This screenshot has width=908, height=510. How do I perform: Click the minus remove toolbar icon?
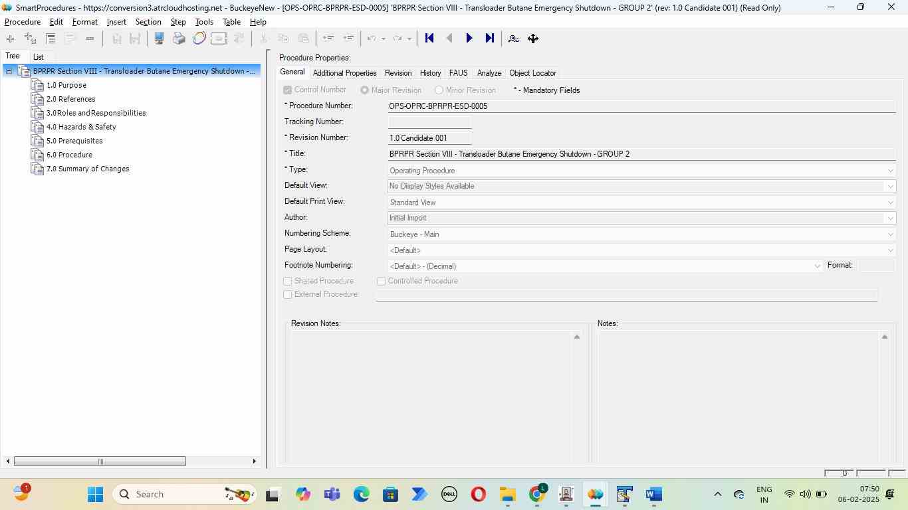point(90,39)
